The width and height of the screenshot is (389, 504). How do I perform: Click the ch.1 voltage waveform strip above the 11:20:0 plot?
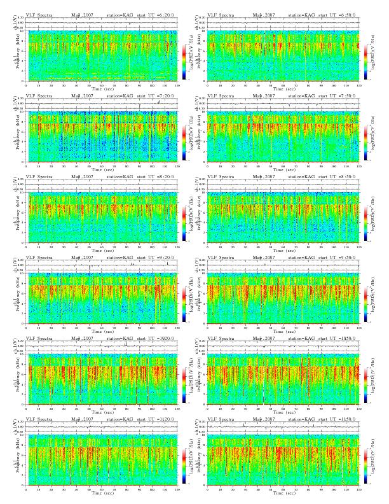click(x=102, y=427)
